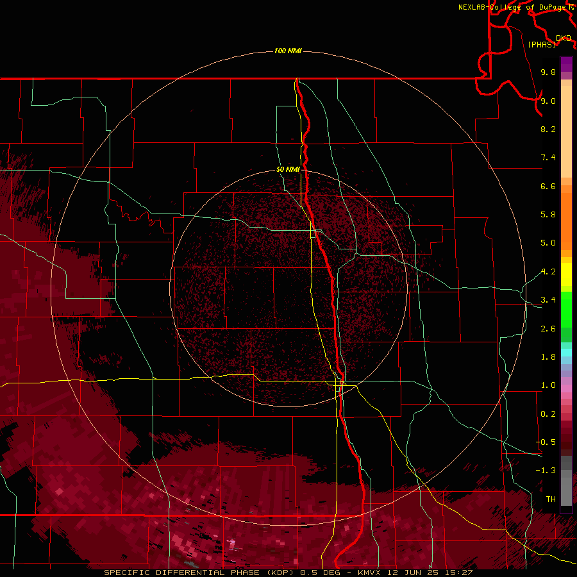Pick the bright yellow band of the color bar
The image size is (577, 577).
(x=566, y=274)
